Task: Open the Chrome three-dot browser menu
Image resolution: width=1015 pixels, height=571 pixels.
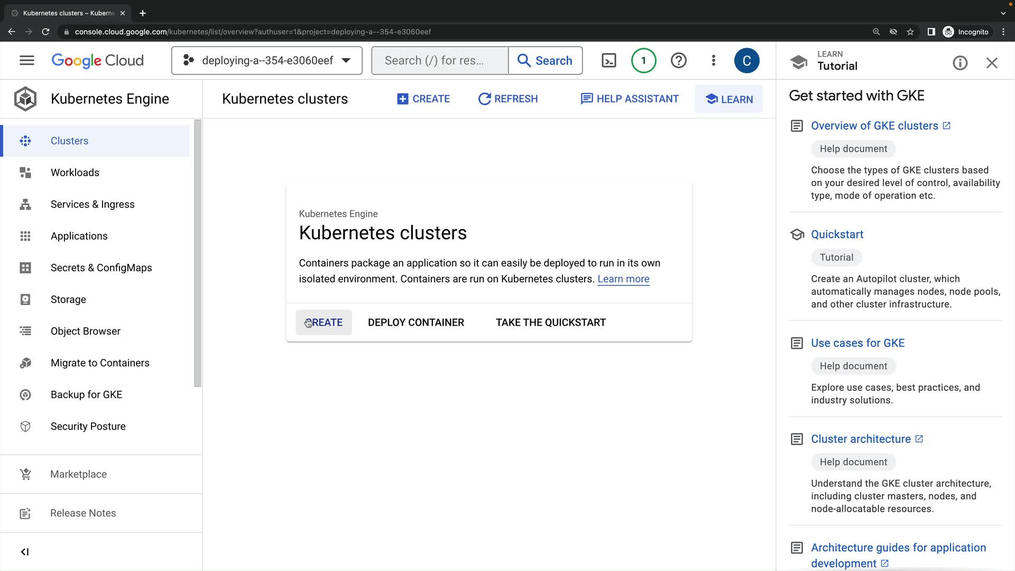Action: point(1003,32)
